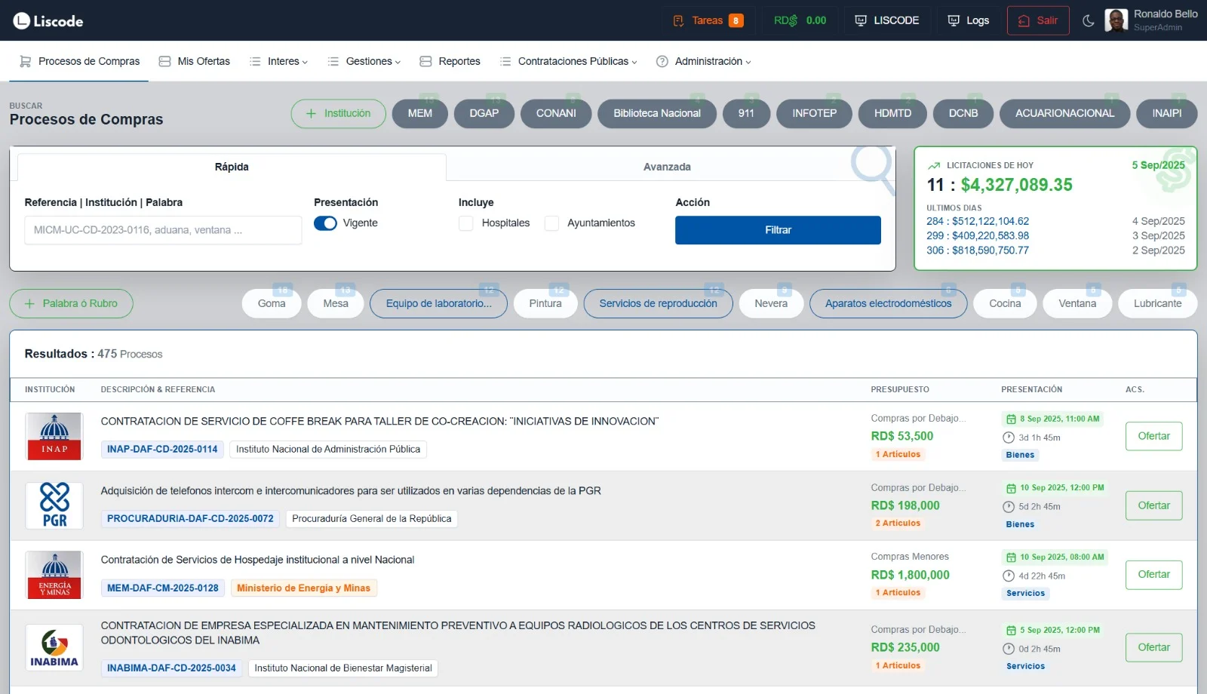The image size is (1207, 694).
Task: Select the Equipo de laboratorio keyword chip
Action: (x=438, y=303)
